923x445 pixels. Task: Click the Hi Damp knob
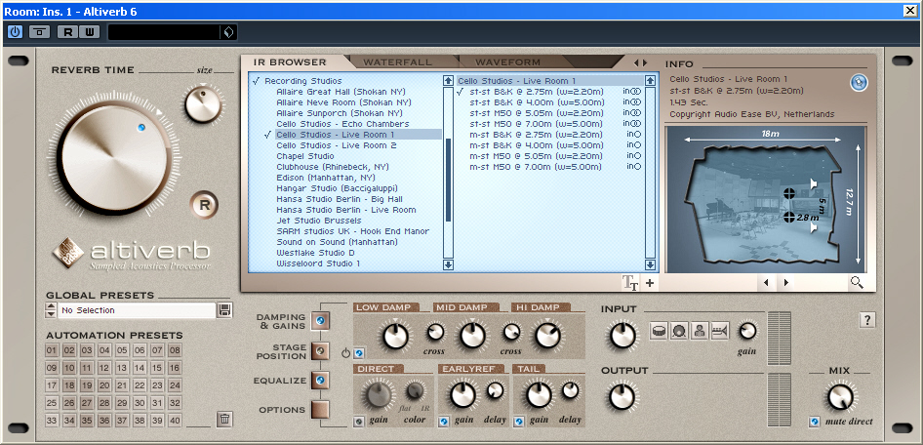tap(547, 336)
